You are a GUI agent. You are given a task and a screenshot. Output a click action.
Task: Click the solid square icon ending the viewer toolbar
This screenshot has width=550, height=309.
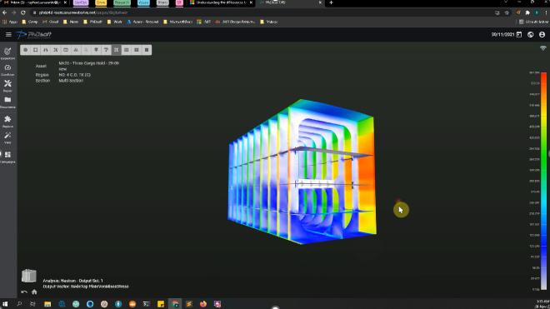[147, 50]
